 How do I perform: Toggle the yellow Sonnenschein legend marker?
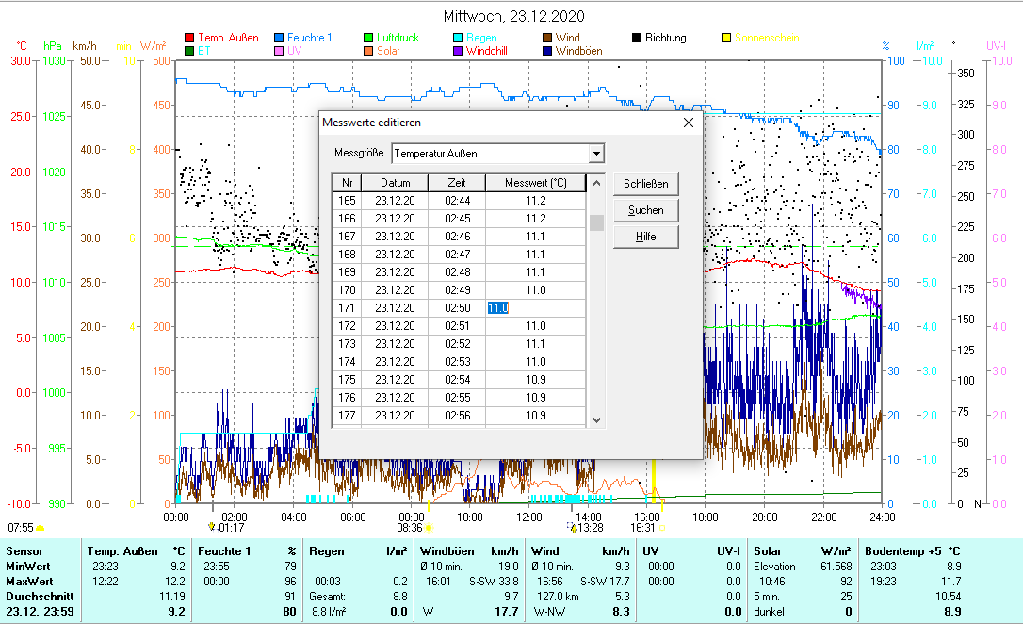pos(726,39)
